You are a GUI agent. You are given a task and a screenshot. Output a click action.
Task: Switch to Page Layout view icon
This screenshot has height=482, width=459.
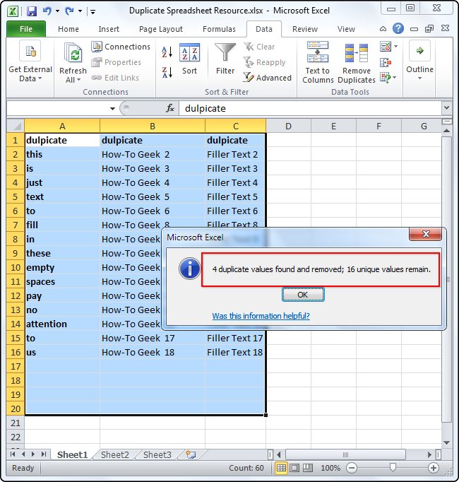[x=294, y=468]
